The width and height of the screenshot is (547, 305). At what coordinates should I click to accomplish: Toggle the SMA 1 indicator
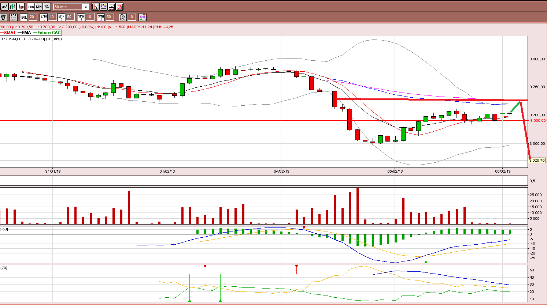tap(81, 17)
